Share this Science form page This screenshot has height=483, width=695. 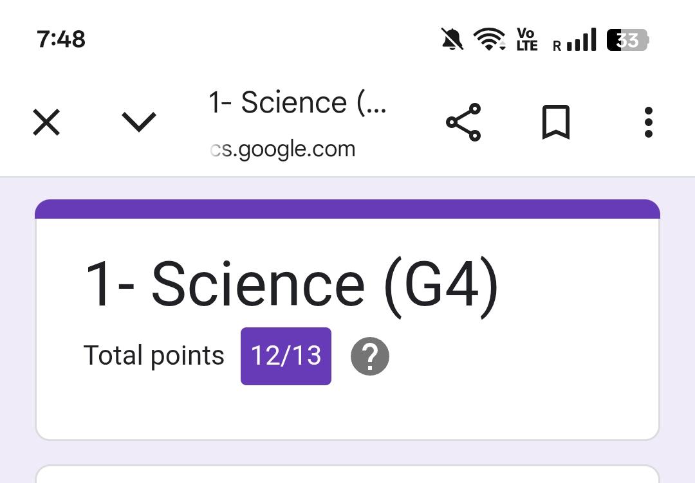coord(463,122)
